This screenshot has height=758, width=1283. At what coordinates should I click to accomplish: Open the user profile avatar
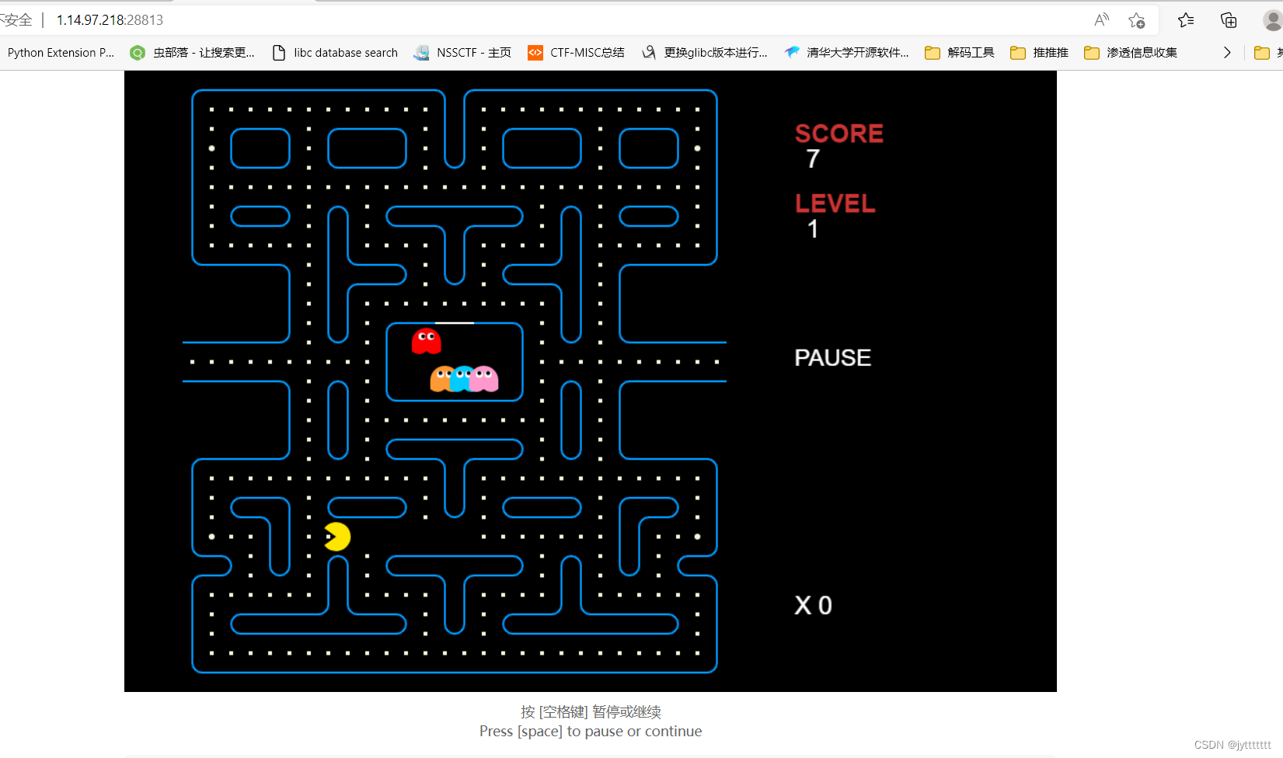point(1273,20)
